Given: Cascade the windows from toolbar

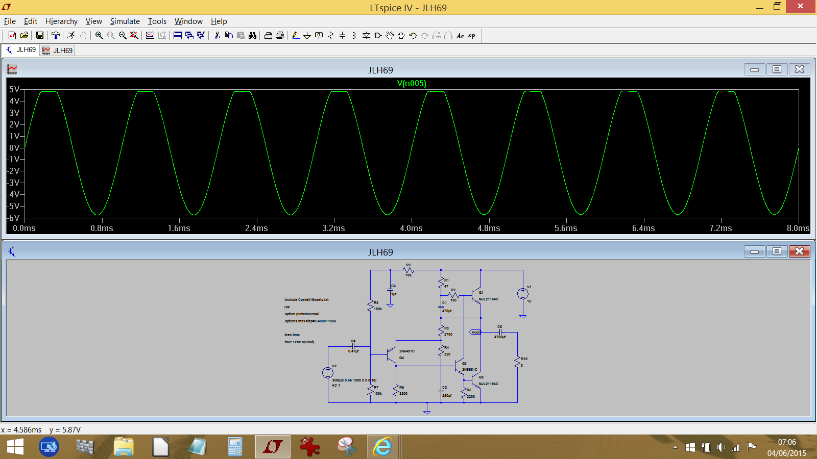Looking at the screenshot, I should click(x=189, y=36).
